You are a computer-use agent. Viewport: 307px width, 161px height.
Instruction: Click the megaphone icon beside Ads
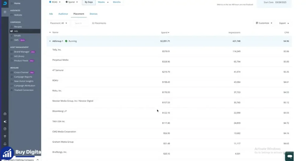(12, 31)
